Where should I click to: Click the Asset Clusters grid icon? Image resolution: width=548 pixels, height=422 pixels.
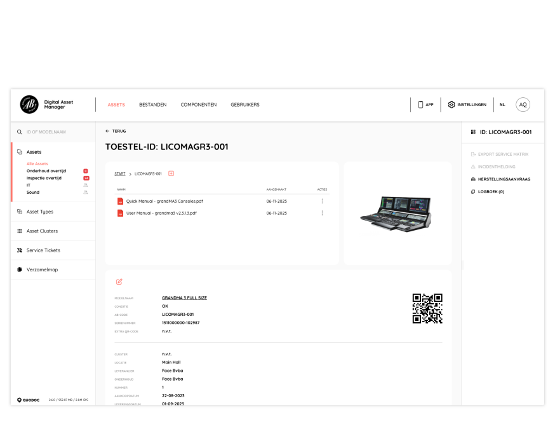(x=20, y=231)
